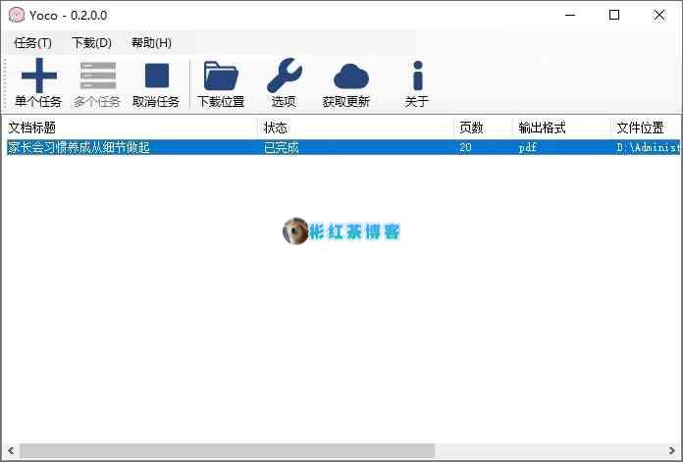Open the 下载位置 folder icon

221,76
